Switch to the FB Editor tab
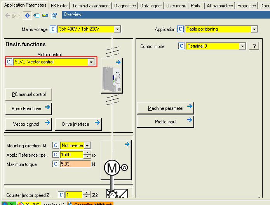The width and height of the screenshot is (270, 205). pyautogui.click(x=59, y=6)
